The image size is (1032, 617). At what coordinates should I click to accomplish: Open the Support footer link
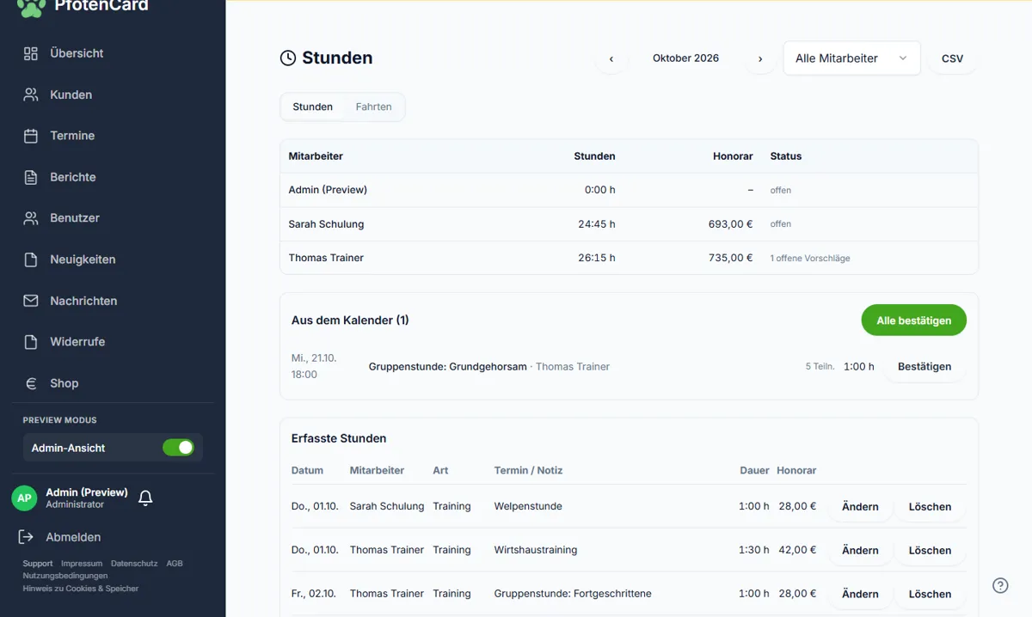click(38, 564)
